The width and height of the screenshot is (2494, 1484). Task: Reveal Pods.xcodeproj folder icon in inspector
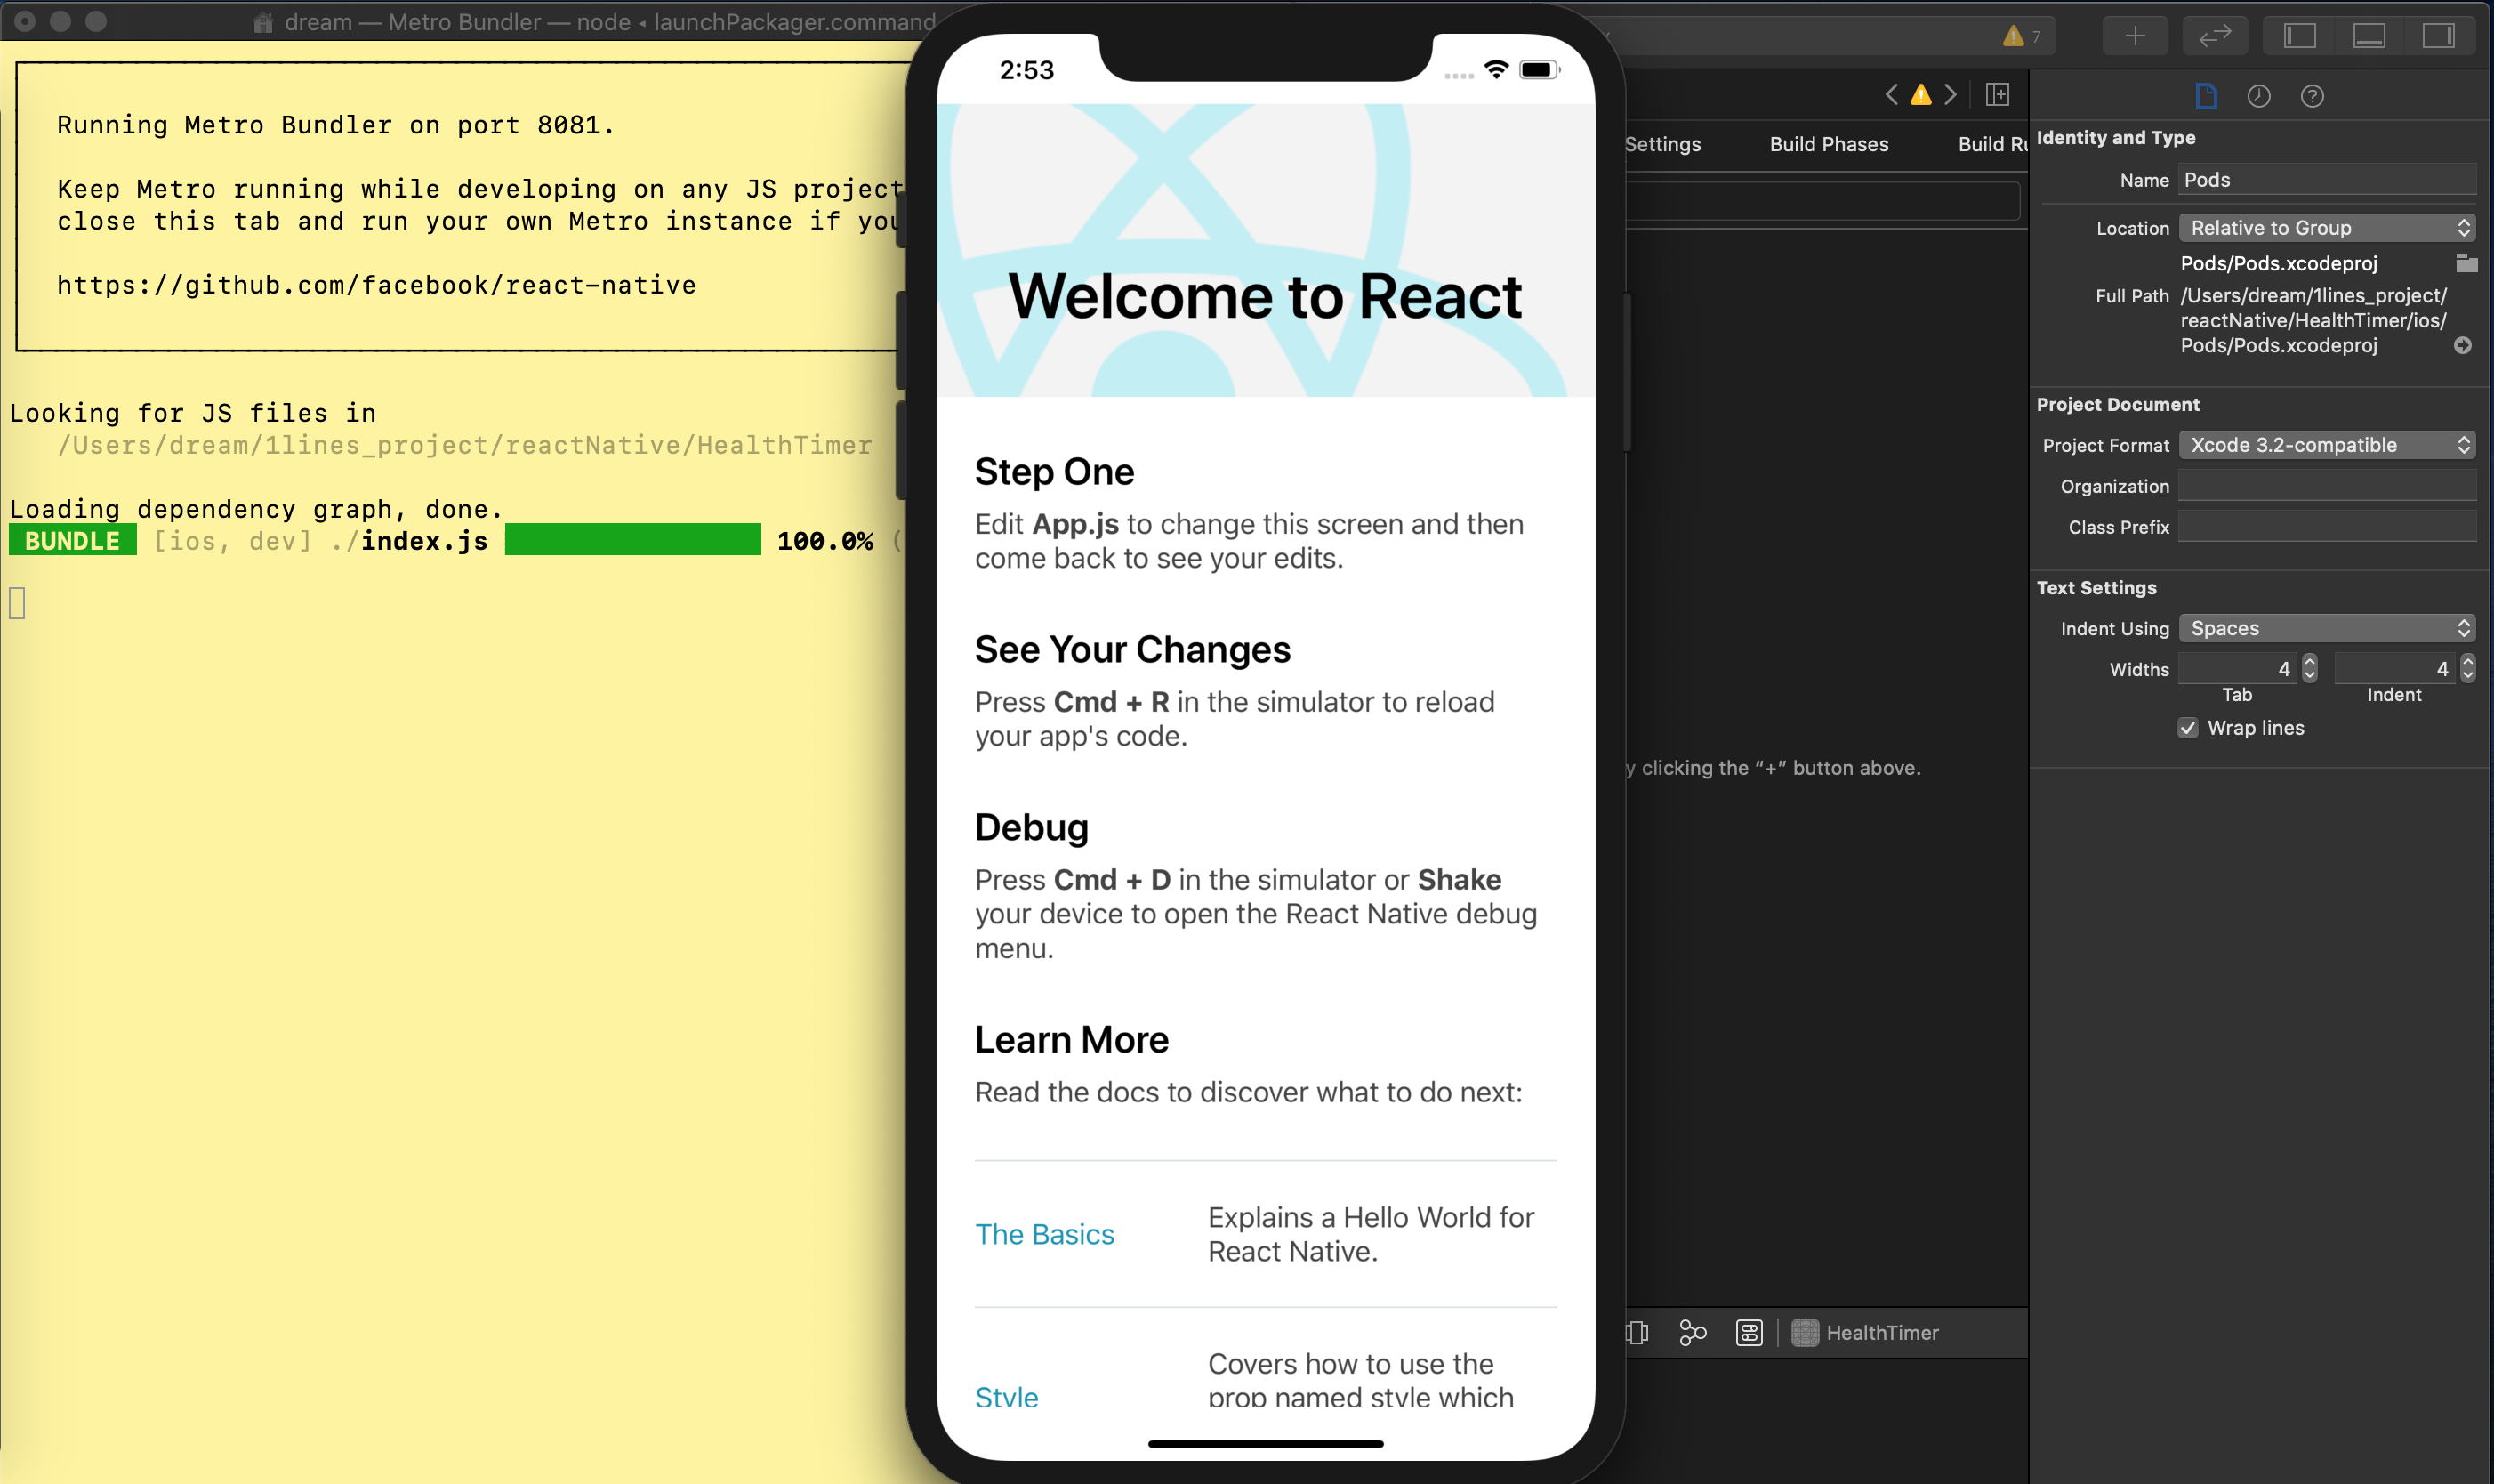(x=2466, y=263)
